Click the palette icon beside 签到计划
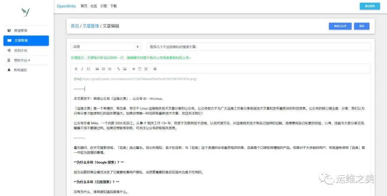Viewport: 387px width, 196px height. pyautogui.click(x=9, y=51)
